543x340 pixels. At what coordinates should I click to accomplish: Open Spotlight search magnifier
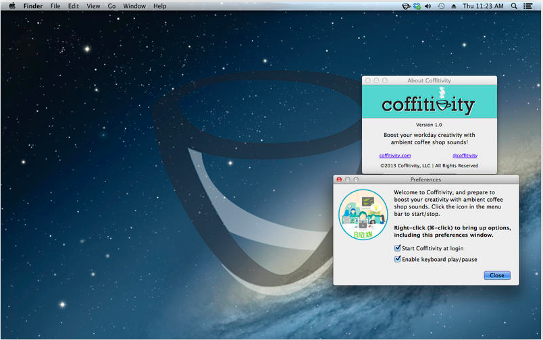click(514, 6)
